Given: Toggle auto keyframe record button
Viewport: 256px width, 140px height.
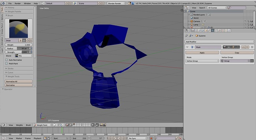Looking at the screenshot, I should tap(151, 138).
